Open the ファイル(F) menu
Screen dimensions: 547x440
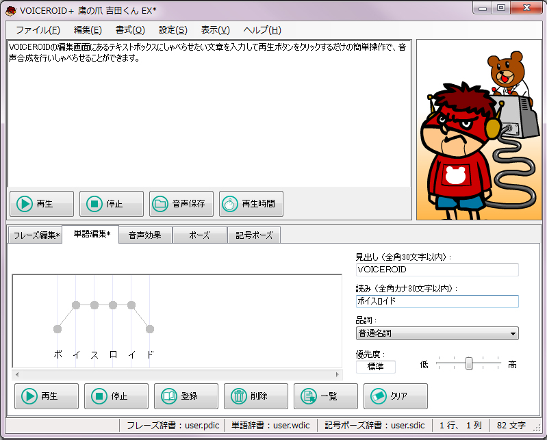[x=38, y=30]
